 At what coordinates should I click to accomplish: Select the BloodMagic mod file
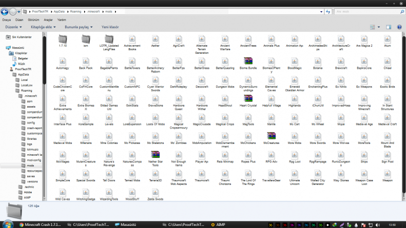tap(295, 64)
